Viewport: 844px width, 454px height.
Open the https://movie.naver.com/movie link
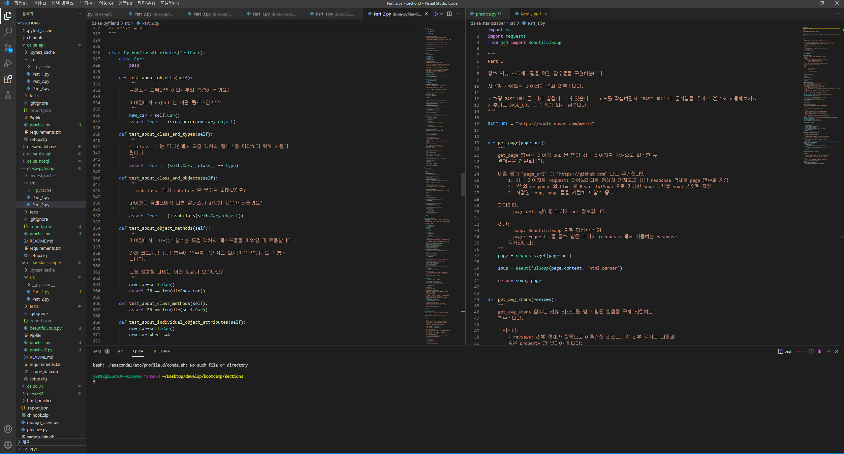[x=555, y=124]
